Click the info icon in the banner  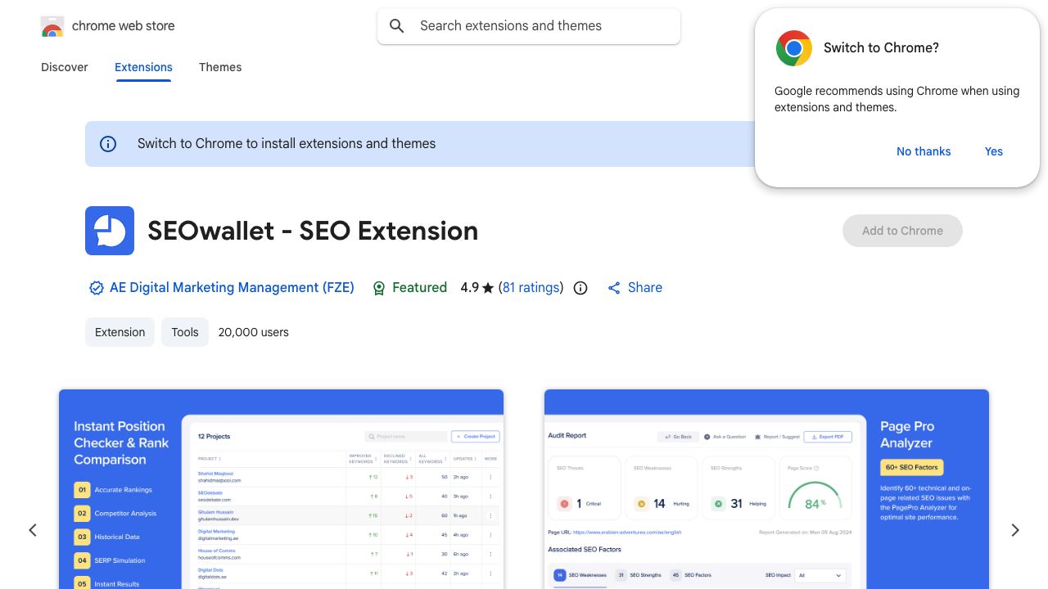[x=108, y=144]
